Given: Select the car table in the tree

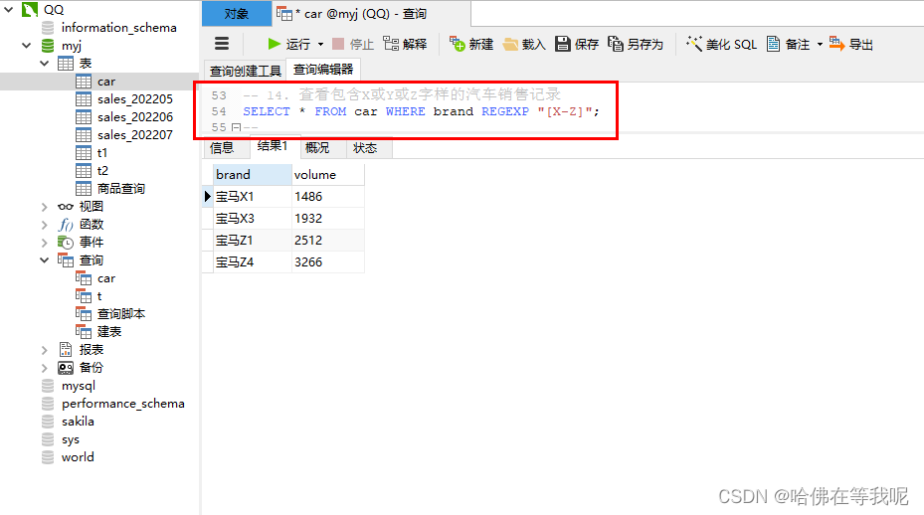Looking at the screenshot, I should click(x=106, y=82).
